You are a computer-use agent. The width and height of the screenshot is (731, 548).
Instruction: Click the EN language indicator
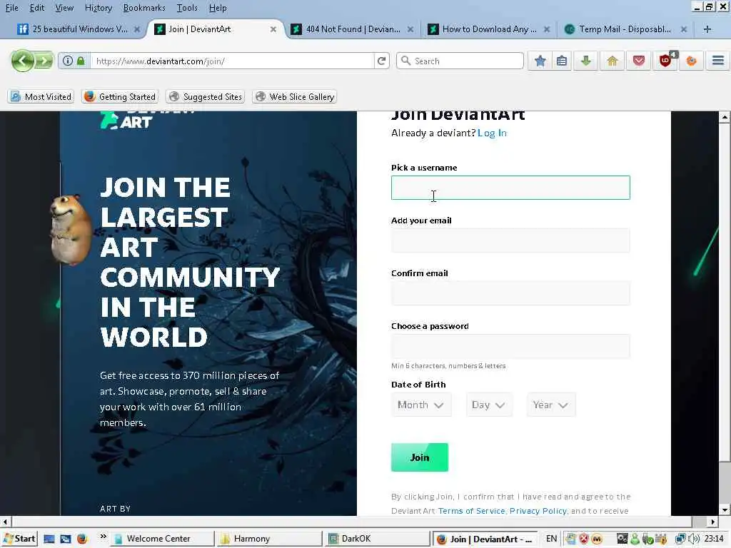pos(551,539)
